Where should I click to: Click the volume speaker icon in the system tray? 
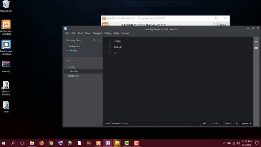click(x=238, y=143)
